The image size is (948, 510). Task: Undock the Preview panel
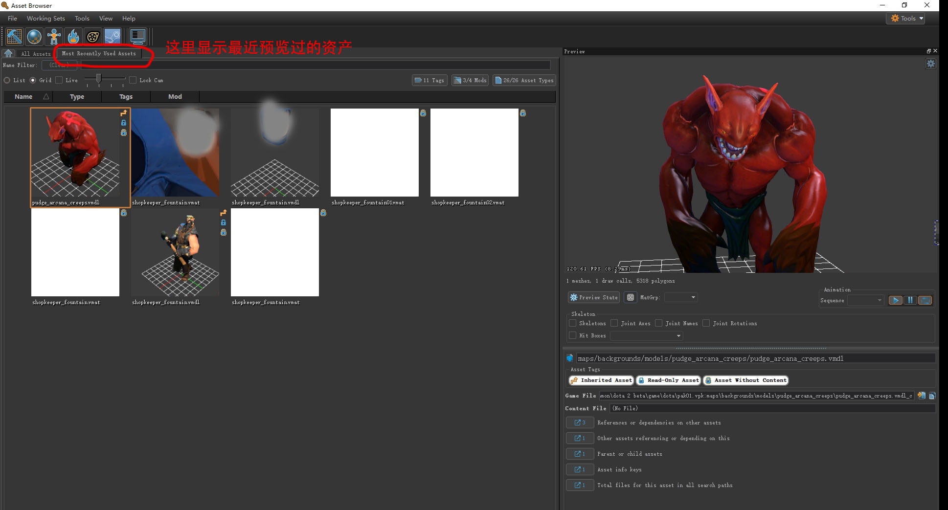(x=928, y=51)
